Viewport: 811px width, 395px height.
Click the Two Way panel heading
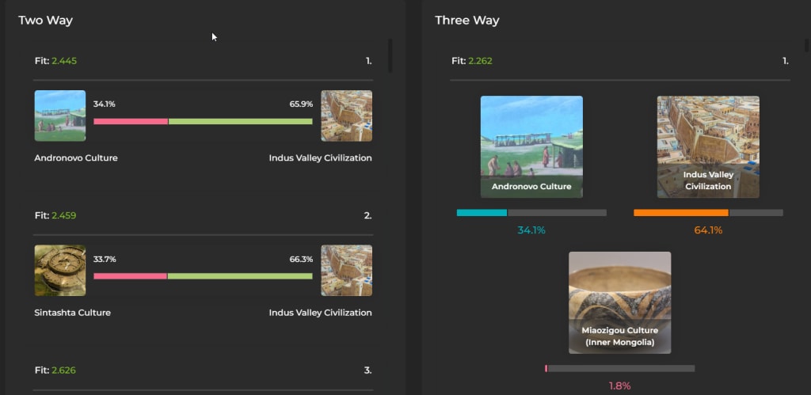pos(46,21)
